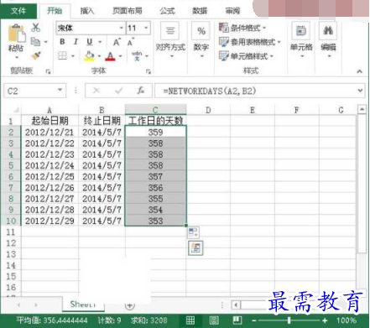Click the zoom slider handle
Screen dimensions: 370x328
pyautogui.click(x=289, y=320)
